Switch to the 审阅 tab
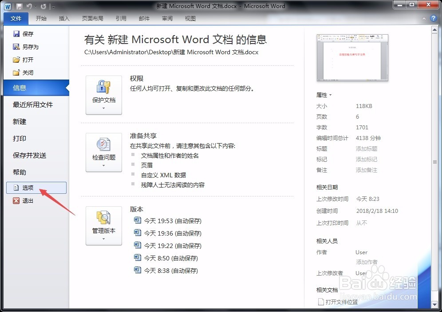This screenshot has height=312, width=442. (x=167, y=19)
